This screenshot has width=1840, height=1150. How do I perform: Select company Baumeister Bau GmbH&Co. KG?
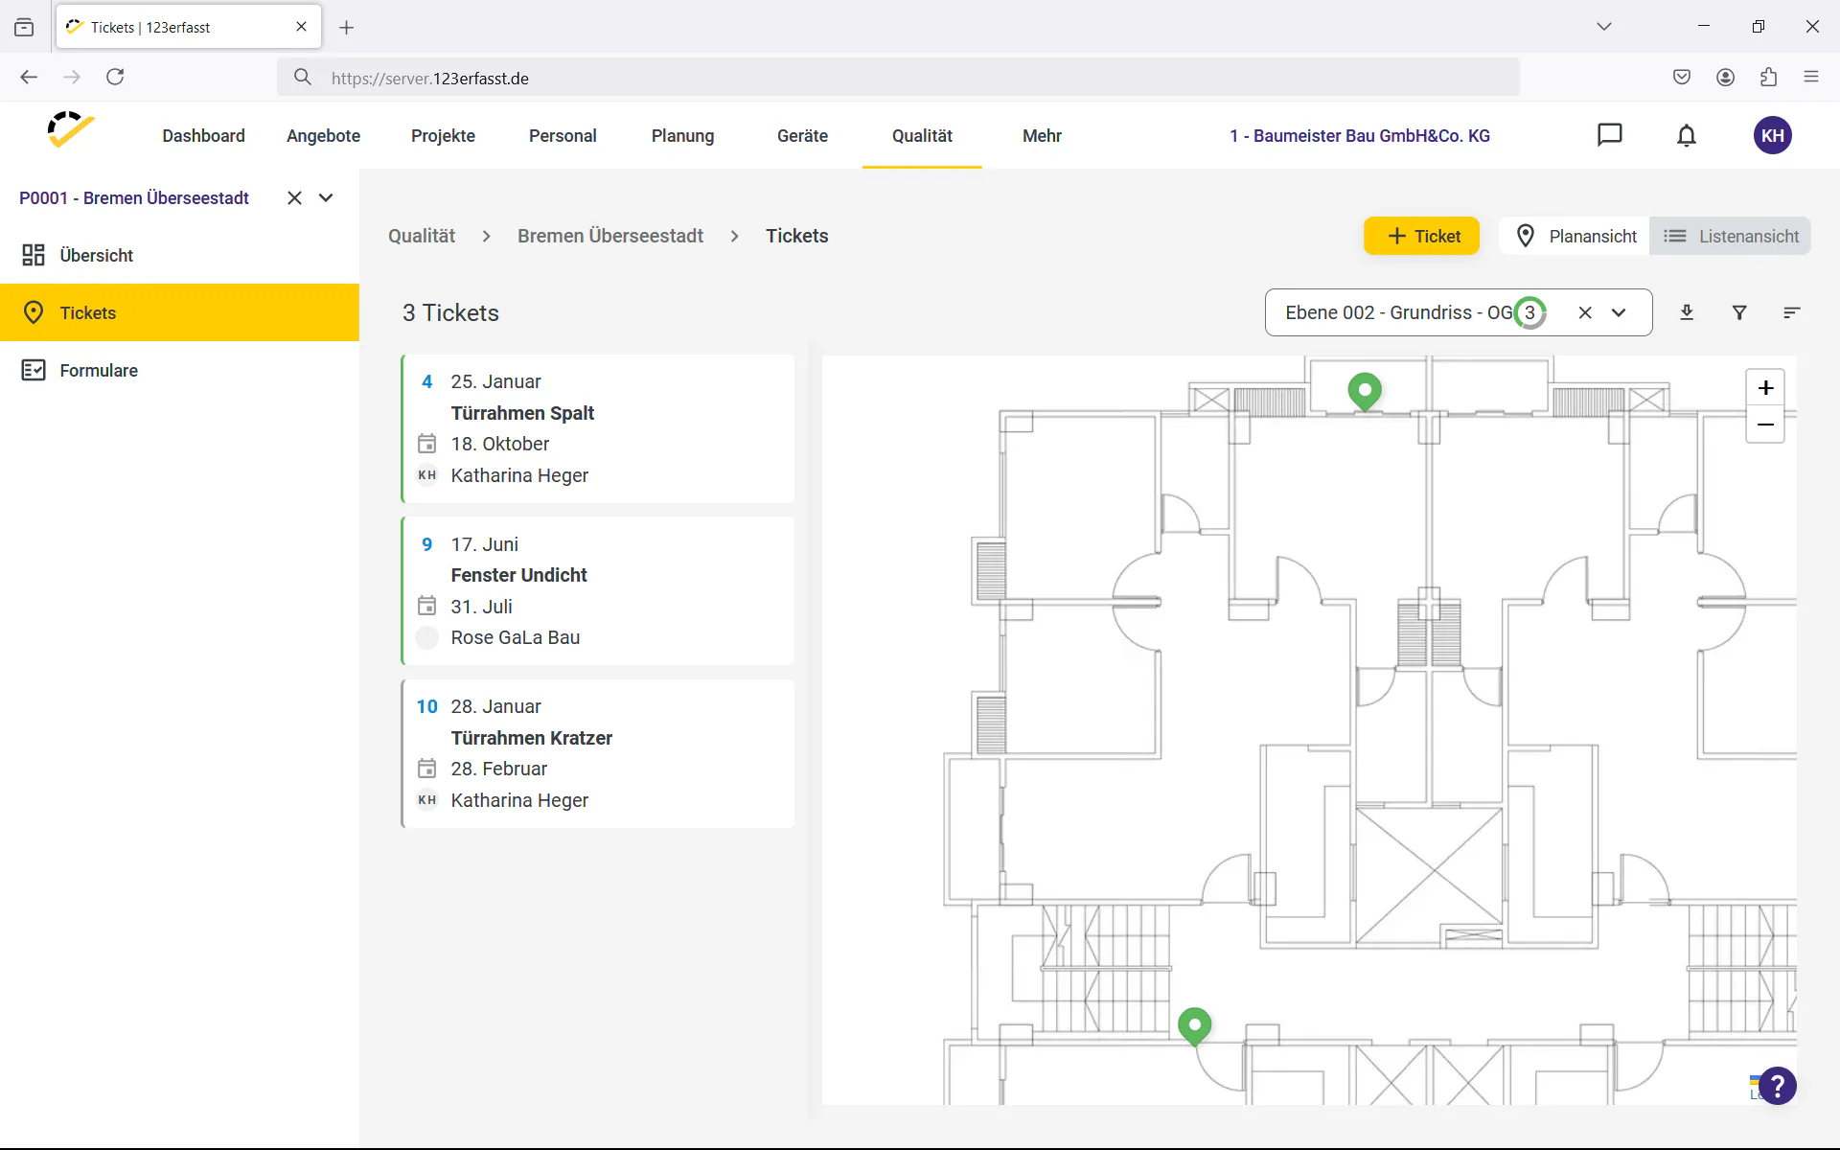(1360, 136)
